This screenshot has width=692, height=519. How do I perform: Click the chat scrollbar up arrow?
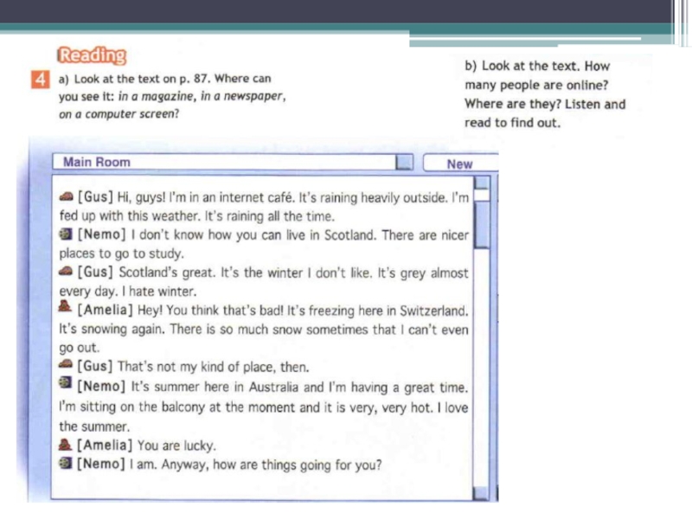point(482,183)
